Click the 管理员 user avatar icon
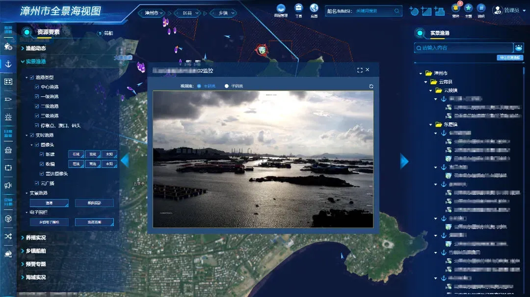 point(498,10)
